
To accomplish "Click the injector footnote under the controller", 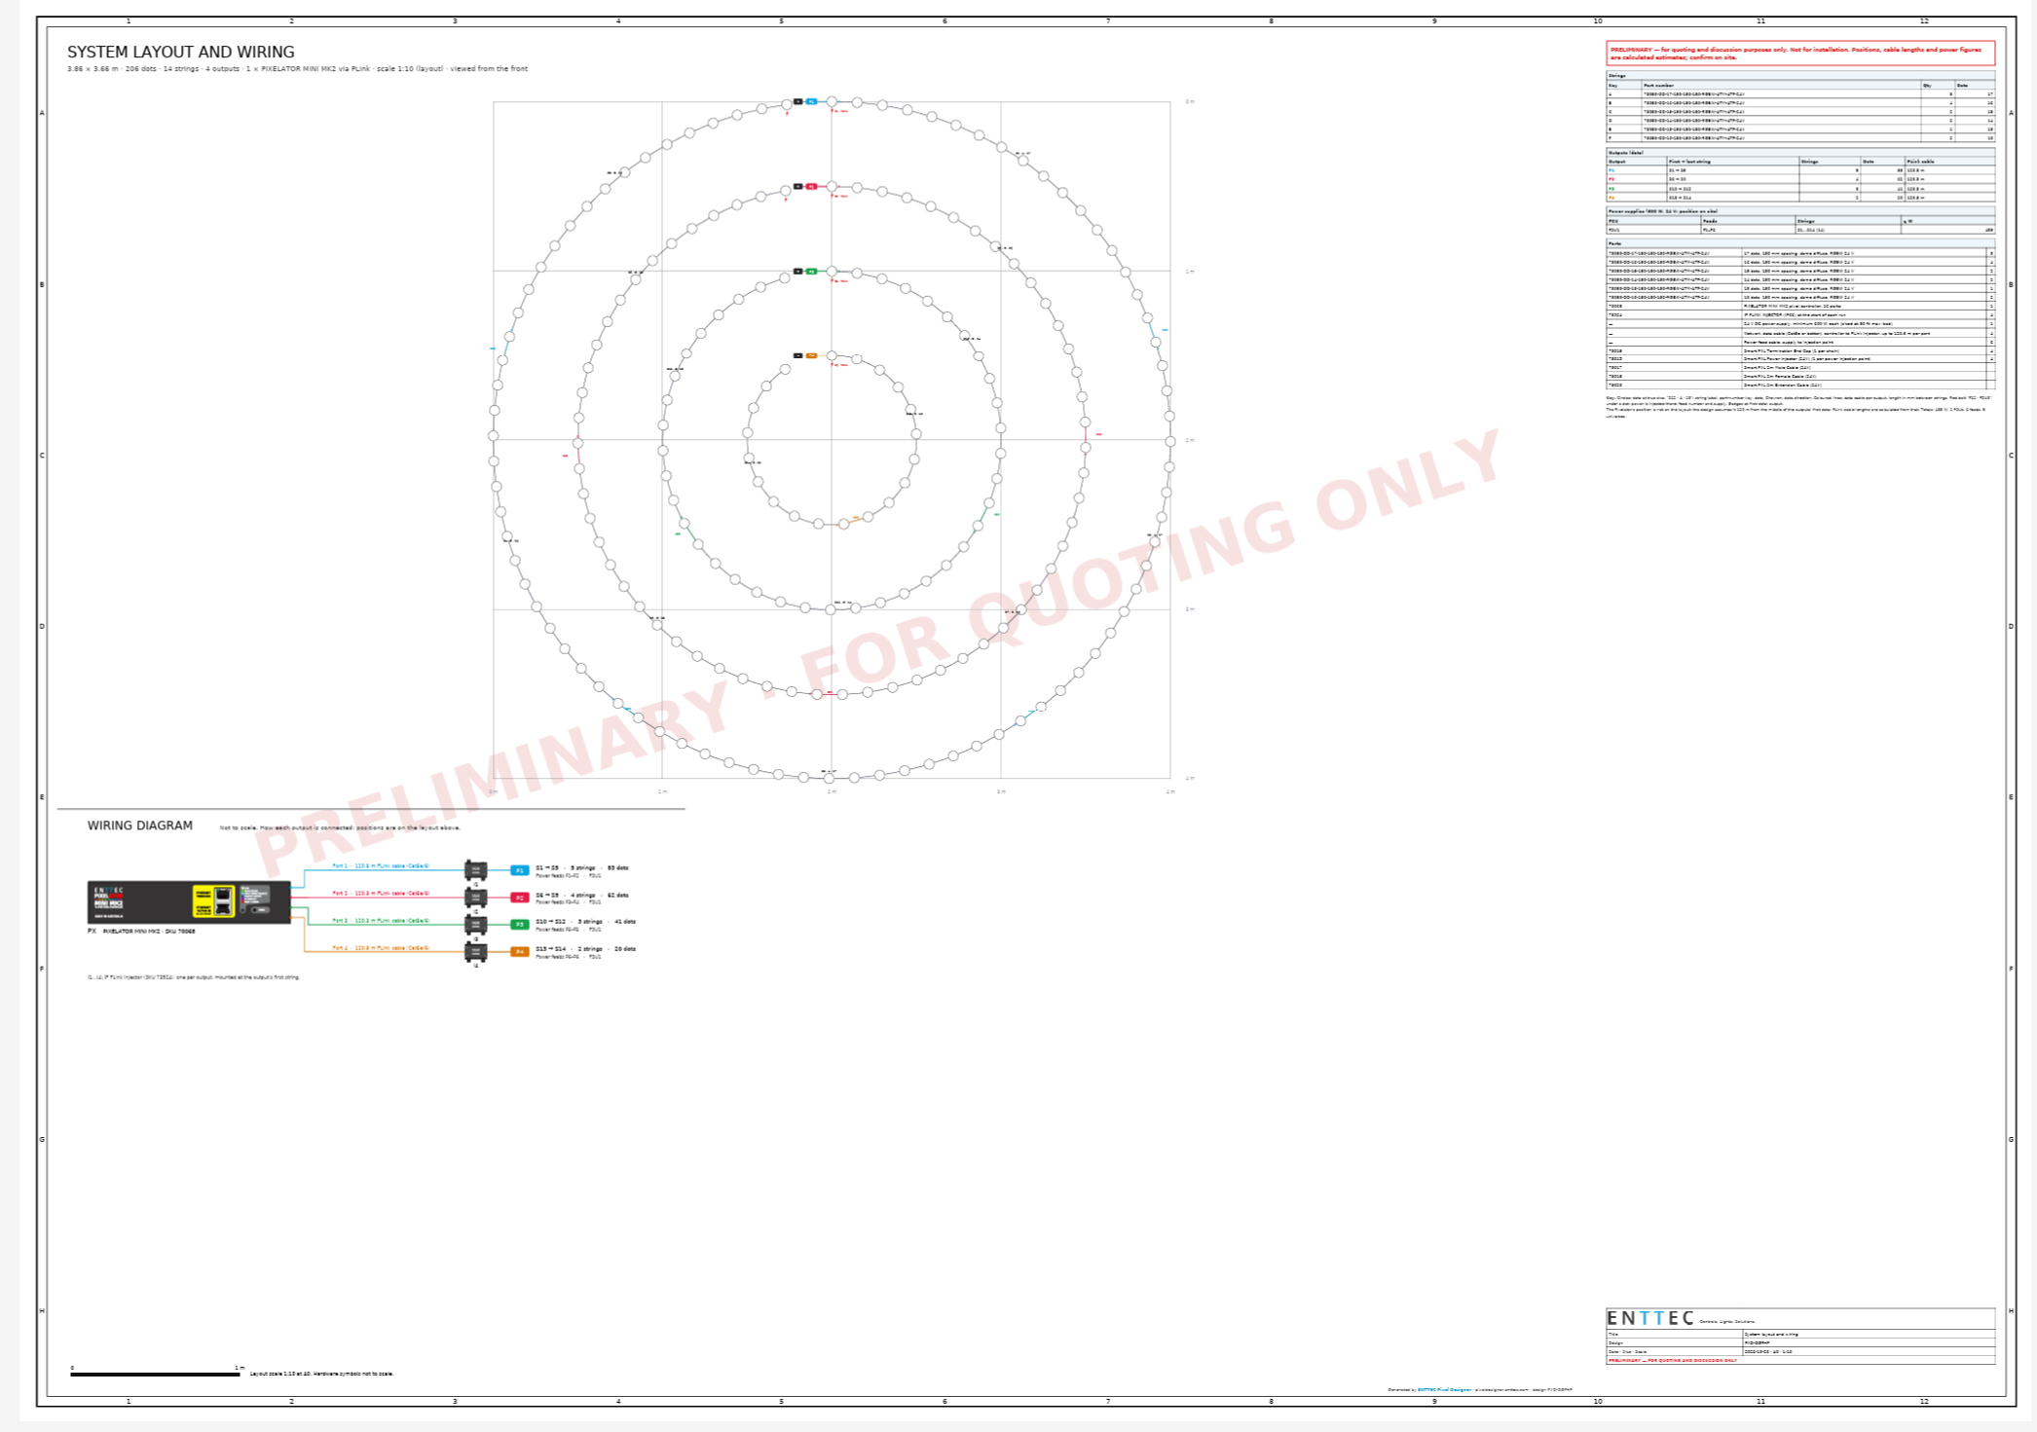I will (194, 977).
